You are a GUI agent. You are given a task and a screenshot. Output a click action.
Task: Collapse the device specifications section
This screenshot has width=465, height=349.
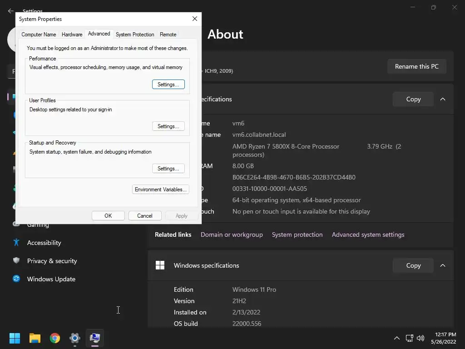coord(442,99)
